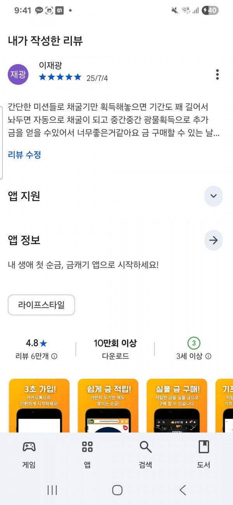The image size is (233, 505).
Task: Open the 쉽게 금 적립! screenshot
Action: [x=108, y=405]
